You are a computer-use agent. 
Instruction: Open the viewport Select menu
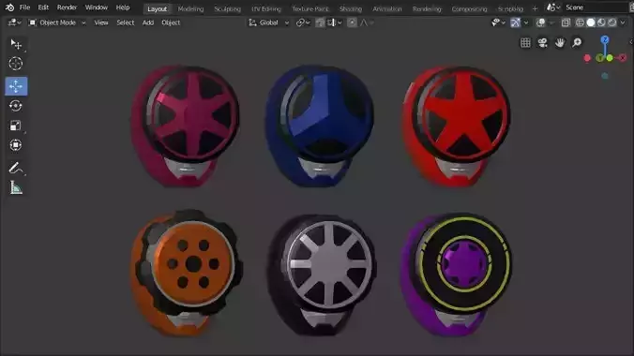(x=126, y=22)
